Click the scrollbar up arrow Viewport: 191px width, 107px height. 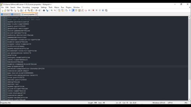(189, 18)
